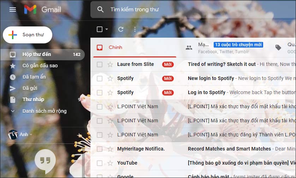Open L.POINT Mã xác thực đăng ký email
The image size is (296, 178).
pyautogui.click(x=242, y=135)
